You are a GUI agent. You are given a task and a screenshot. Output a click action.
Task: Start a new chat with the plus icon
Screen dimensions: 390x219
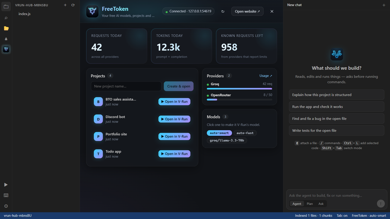click(384, 5)
